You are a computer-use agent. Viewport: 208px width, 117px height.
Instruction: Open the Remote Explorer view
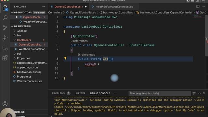(5, 48)
